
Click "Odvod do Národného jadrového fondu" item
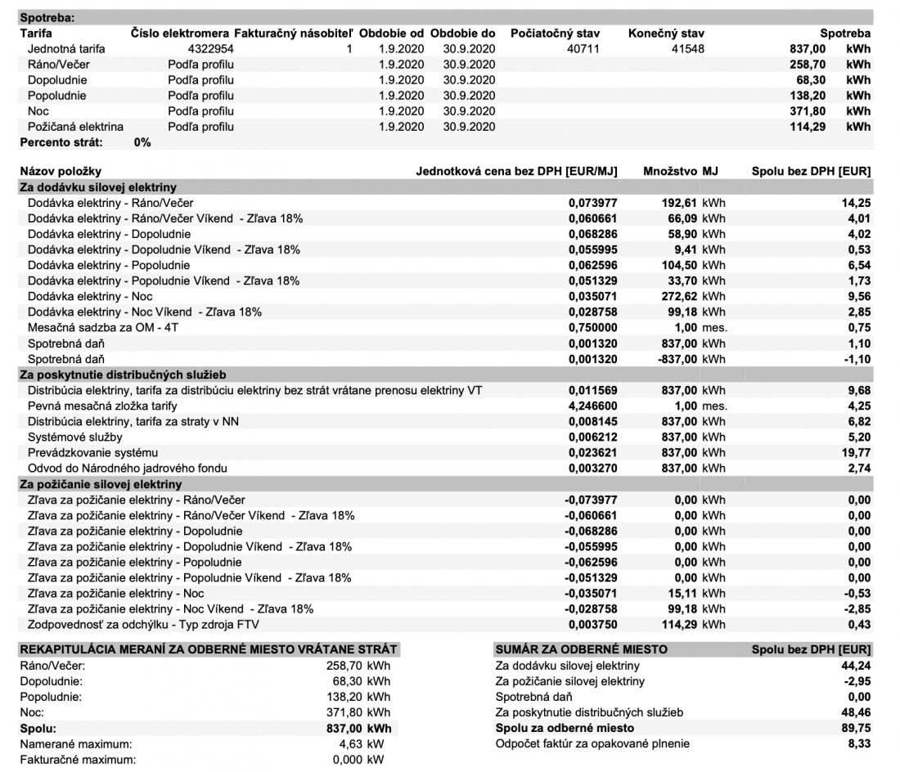tap(127, 468)
